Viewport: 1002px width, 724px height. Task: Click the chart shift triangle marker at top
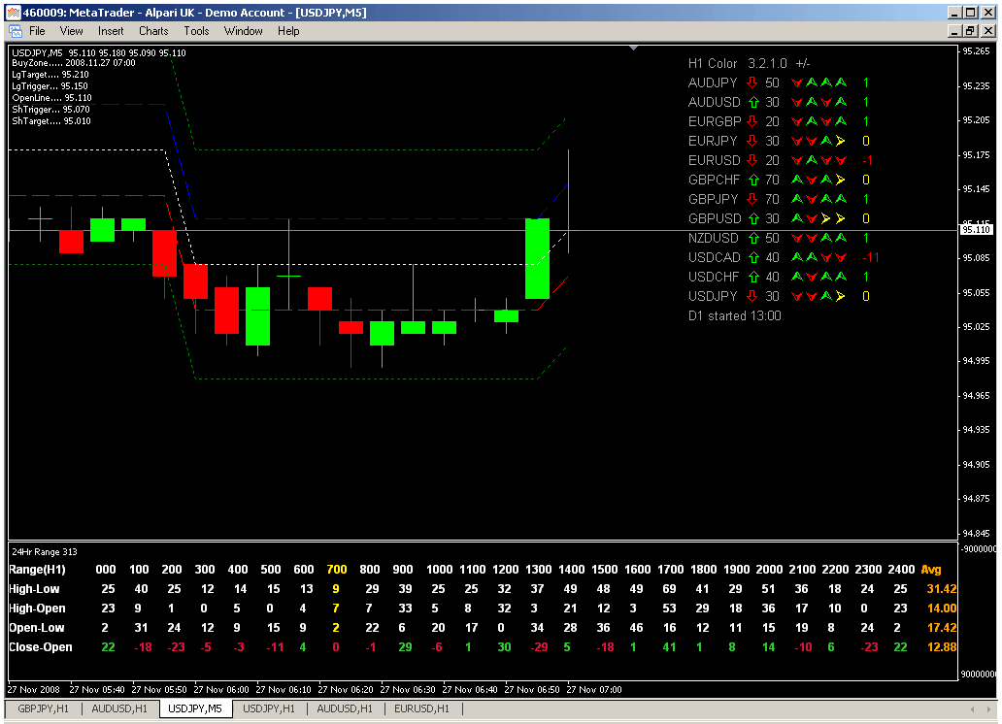tap(633, 48)
